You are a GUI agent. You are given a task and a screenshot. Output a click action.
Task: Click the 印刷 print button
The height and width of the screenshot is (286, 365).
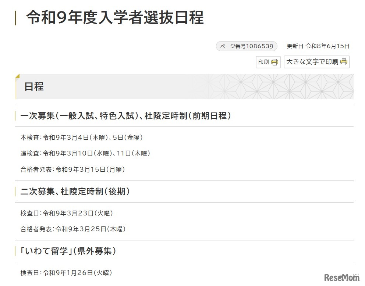(268, 62)
